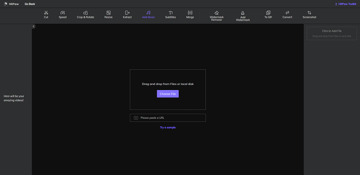This screenshot has width=360, height=175.
Task: Click Go Back in the header
Action: (30, 4)
